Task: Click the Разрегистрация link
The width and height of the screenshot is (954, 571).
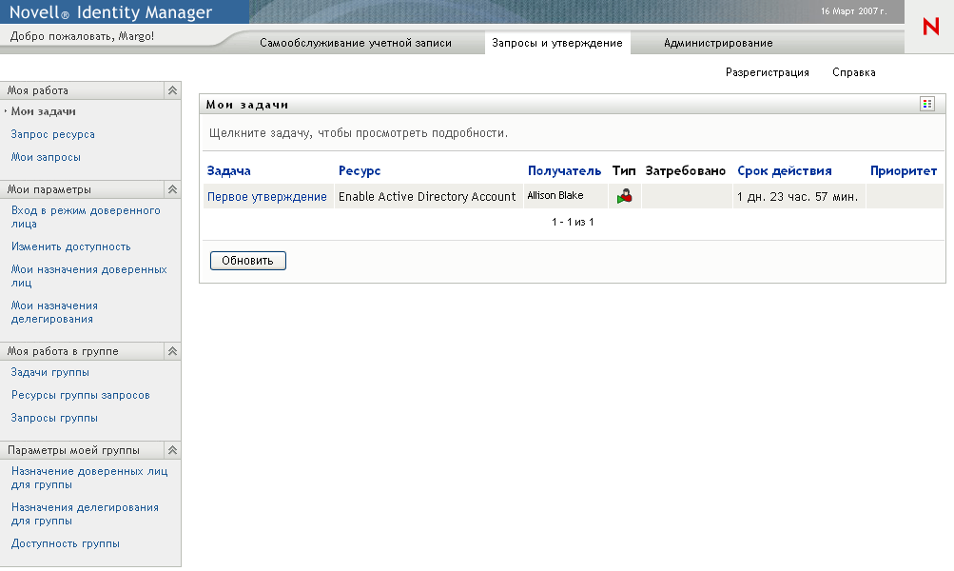Action: (768, 72)
